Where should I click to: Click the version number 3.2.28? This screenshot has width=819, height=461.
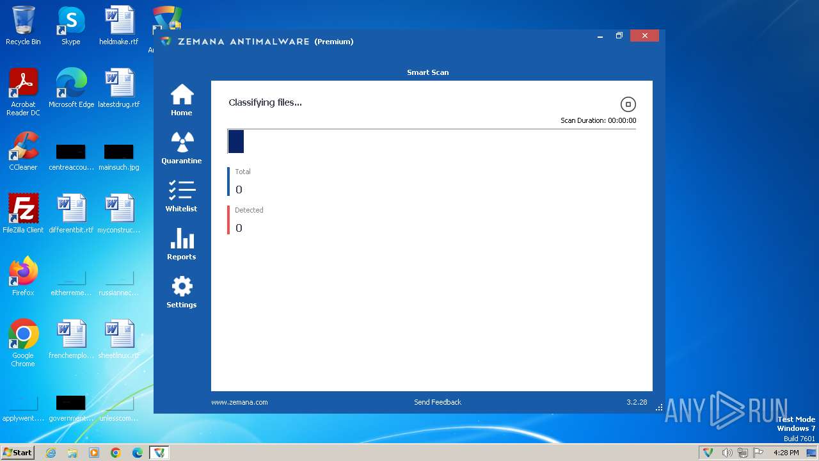click(x=637, y=402)
